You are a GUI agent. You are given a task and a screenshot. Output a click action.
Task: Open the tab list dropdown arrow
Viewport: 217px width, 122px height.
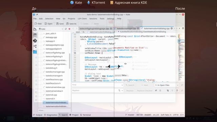179,28
